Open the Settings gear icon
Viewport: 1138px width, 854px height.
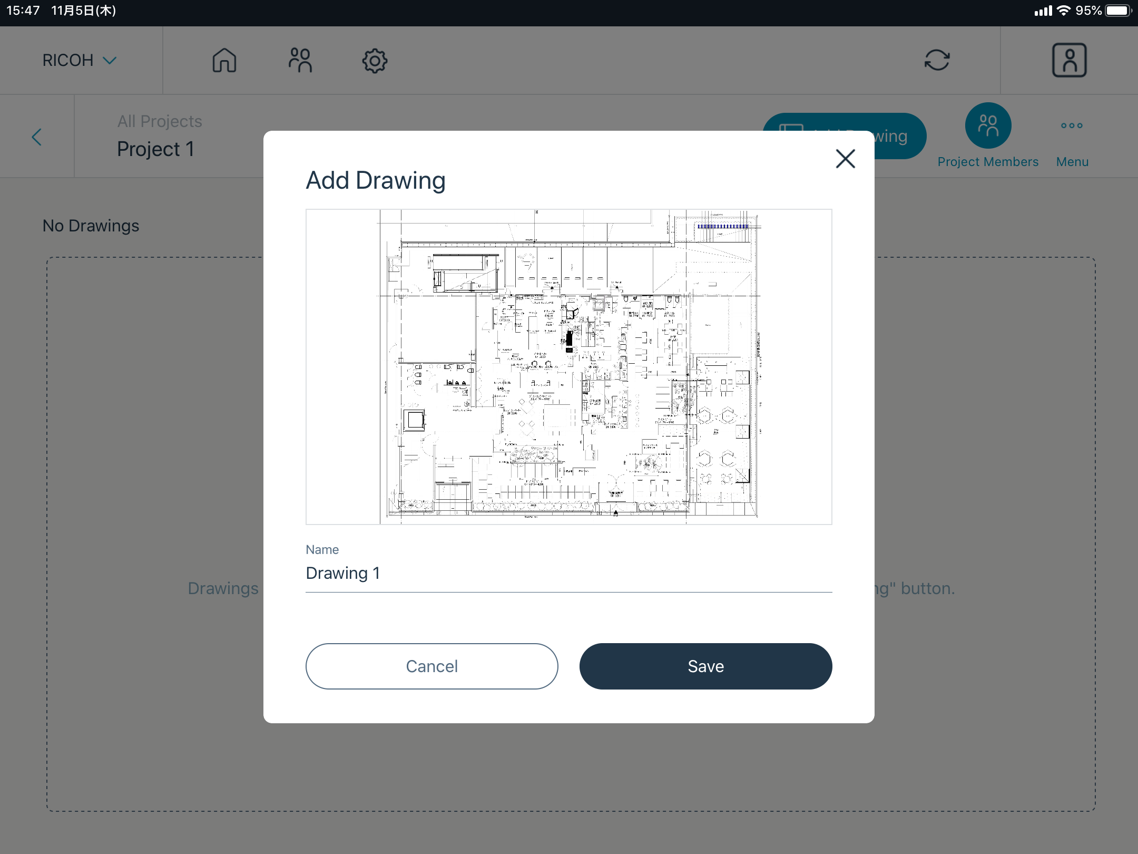(x=375, y=60)
